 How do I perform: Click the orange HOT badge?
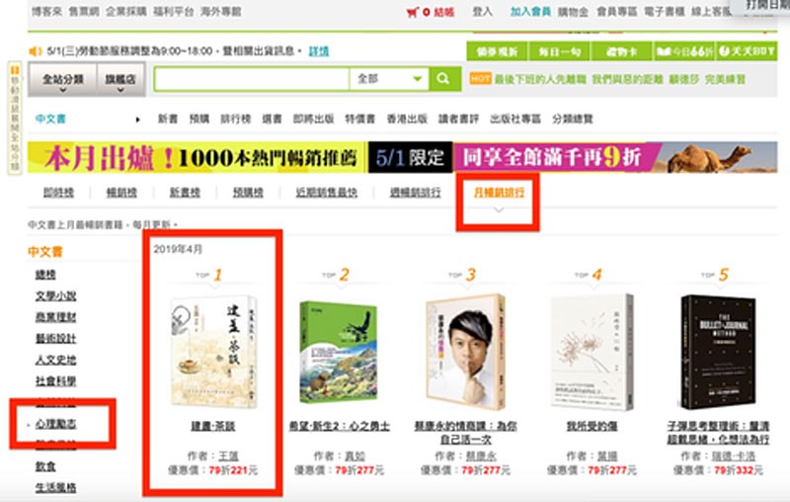tap(480, 79)
